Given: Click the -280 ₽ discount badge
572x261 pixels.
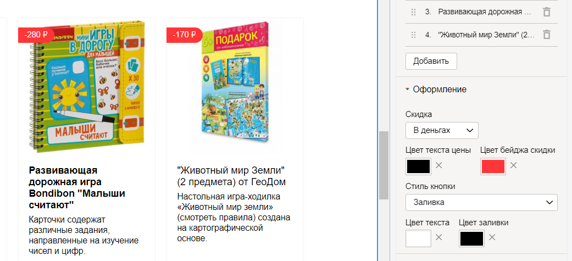Looking at the screenshot, I should click(x=36, y=35).
